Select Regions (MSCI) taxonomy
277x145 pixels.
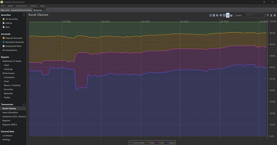click(x=10, y=125)
